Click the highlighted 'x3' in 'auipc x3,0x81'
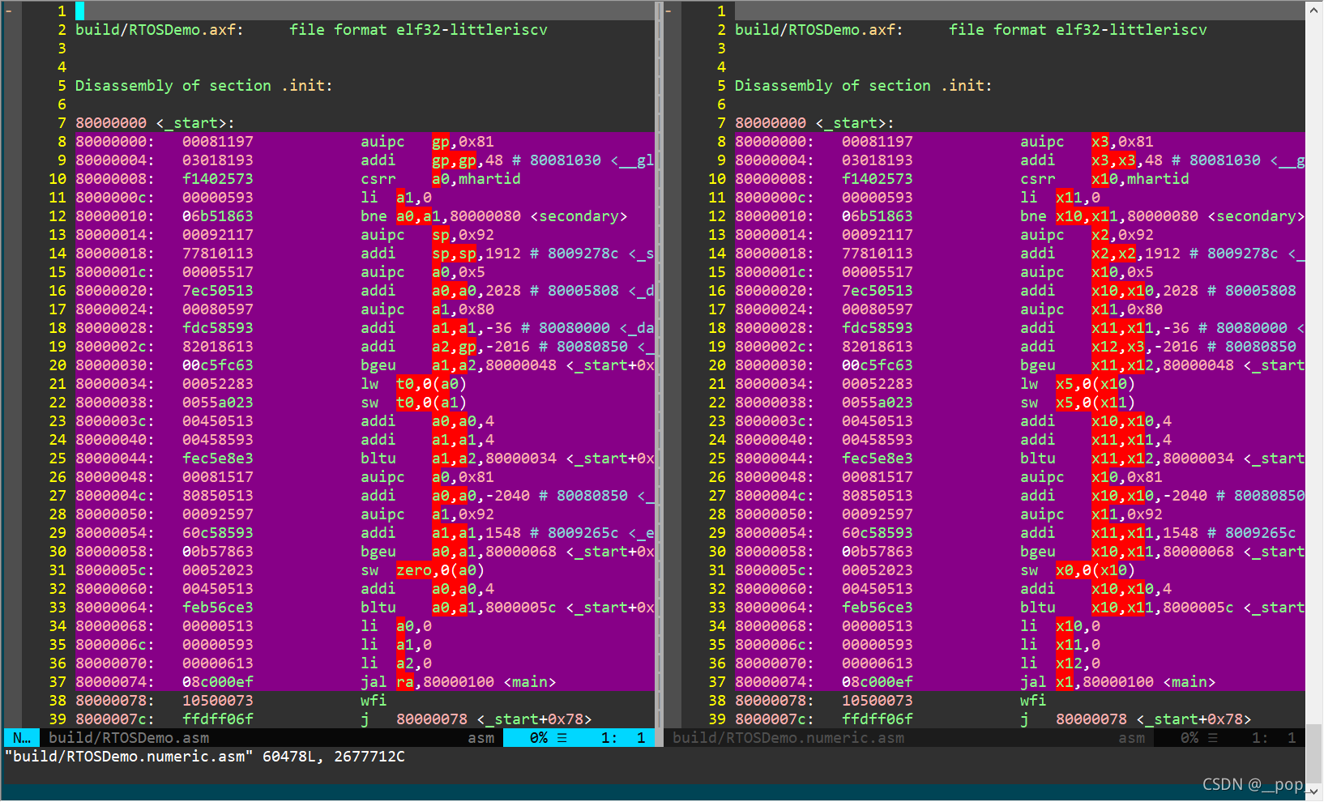 tap(1100, 142)
